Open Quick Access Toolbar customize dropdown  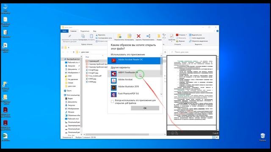69,47
